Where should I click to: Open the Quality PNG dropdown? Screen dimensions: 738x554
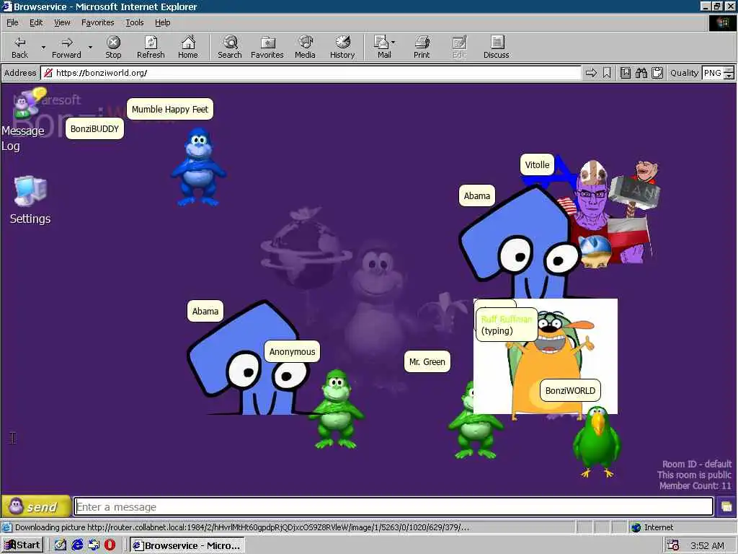point(713,73)
